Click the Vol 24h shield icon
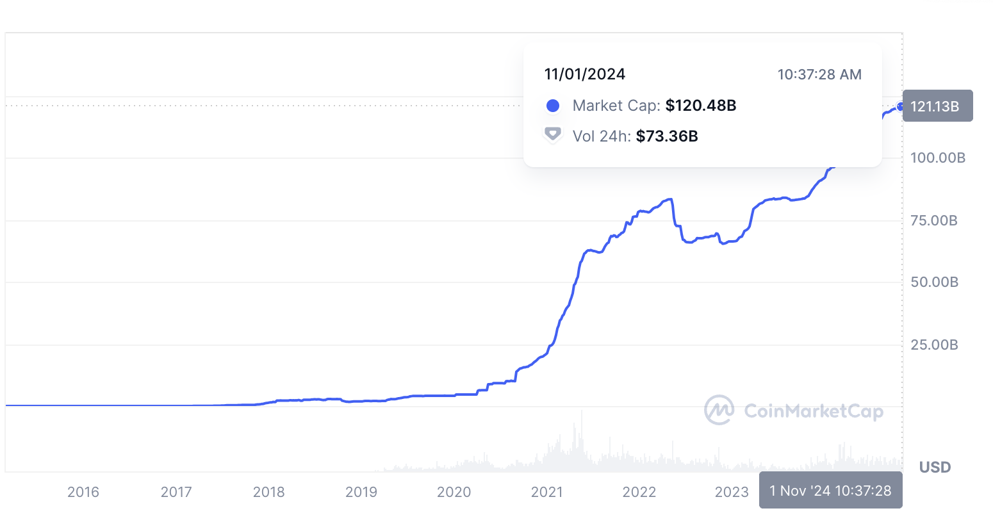 [x=552, y=135]
